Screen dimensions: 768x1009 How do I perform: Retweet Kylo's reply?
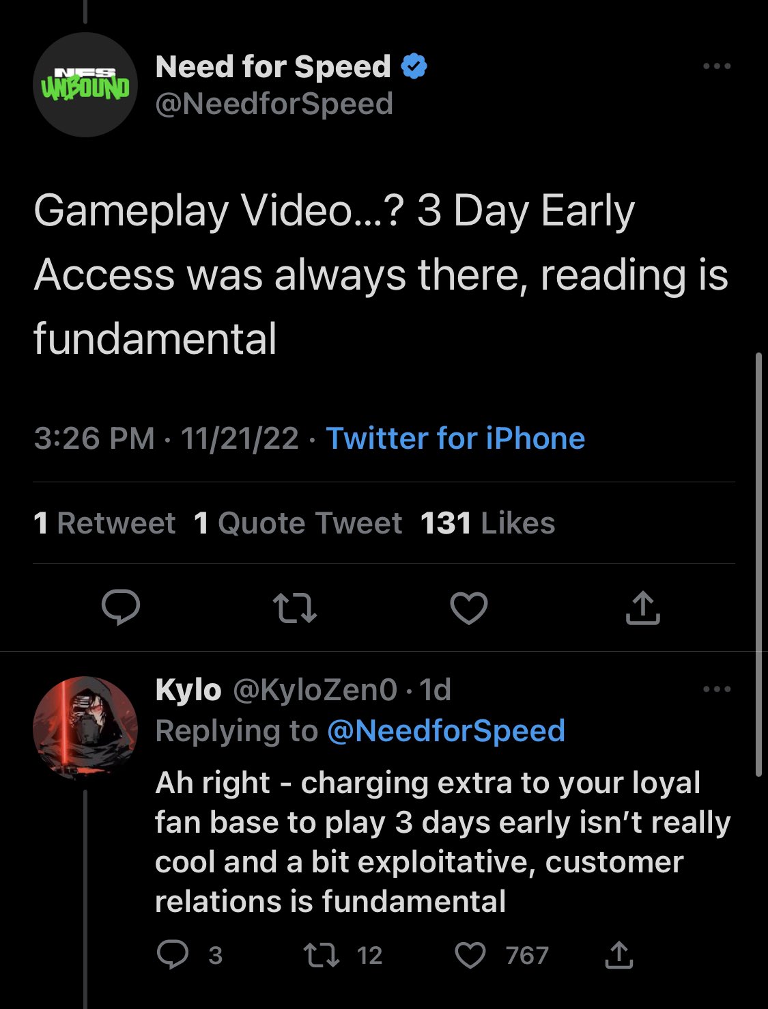pyautogui.click(x=322, y=954)
